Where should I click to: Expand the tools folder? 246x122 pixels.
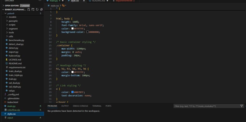[x=7, y=32]
